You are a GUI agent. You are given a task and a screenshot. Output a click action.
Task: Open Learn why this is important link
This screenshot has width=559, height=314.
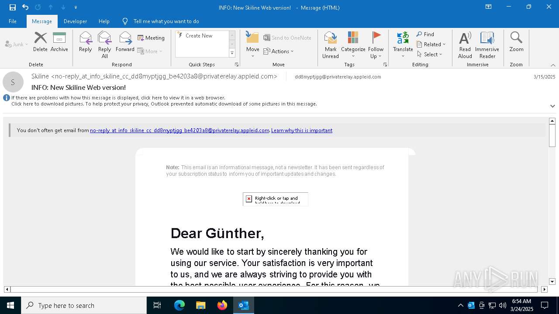click(x=302, y=130)
